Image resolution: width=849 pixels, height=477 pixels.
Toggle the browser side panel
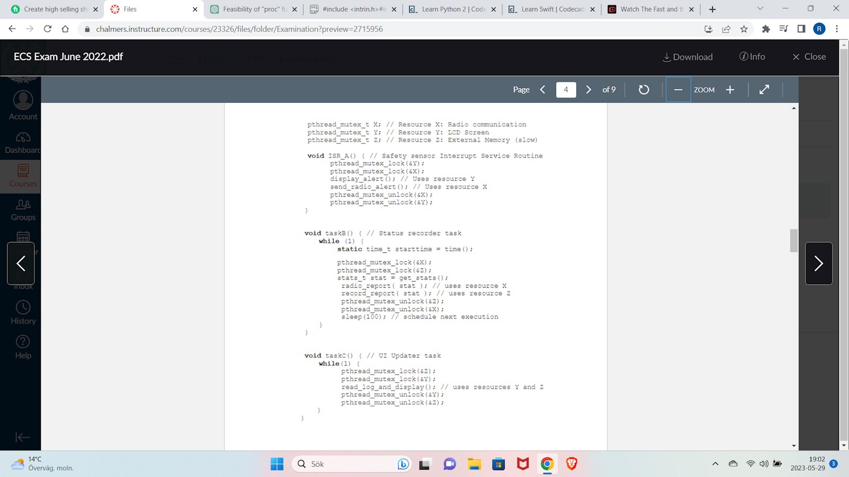point(801,29)
